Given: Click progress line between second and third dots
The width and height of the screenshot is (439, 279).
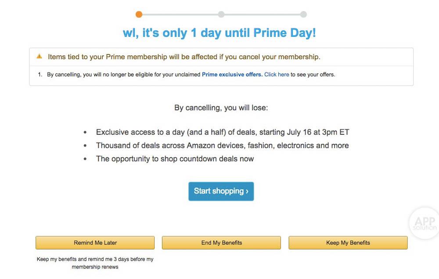Looking at the screenshot, I should tap(263, 14).
